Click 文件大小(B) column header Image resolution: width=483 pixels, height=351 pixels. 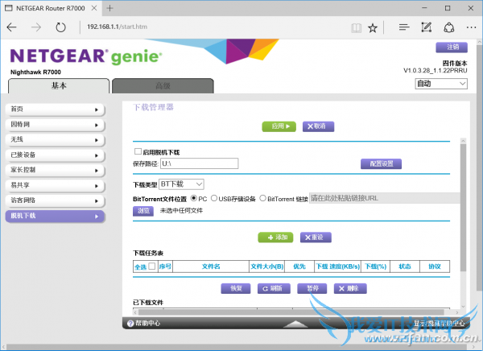(266, 266)
